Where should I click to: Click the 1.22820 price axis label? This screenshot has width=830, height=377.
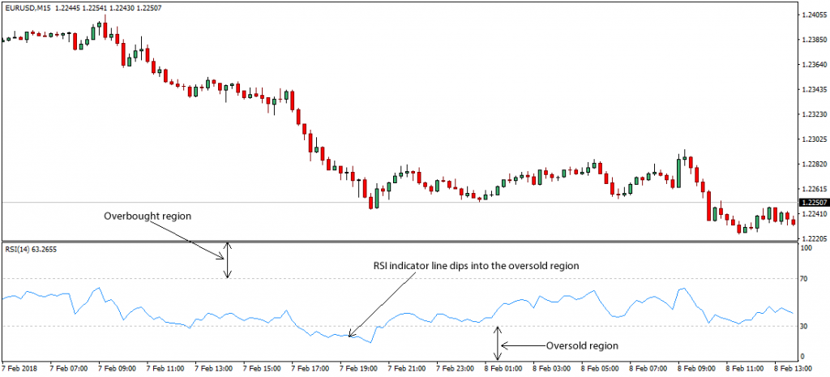[814, 164]
